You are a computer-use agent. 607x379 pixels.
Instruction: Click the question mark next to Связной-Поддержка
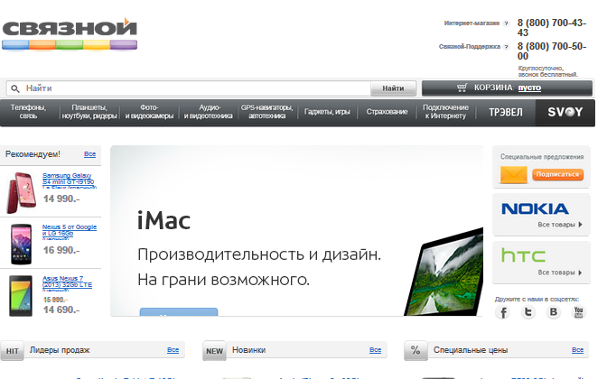tap(506, 47)
